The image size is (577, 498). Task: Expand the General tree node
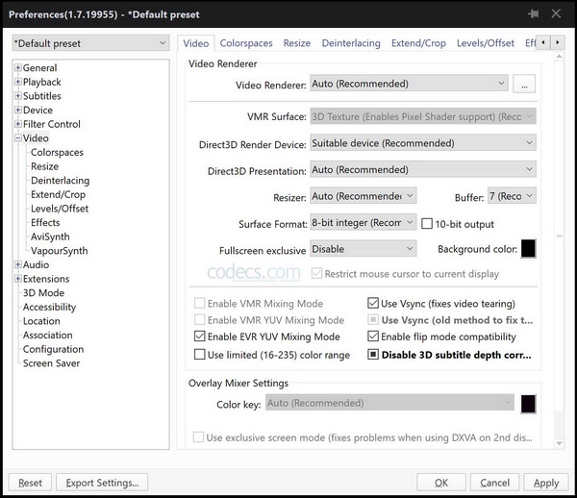(x=17, y=68)
